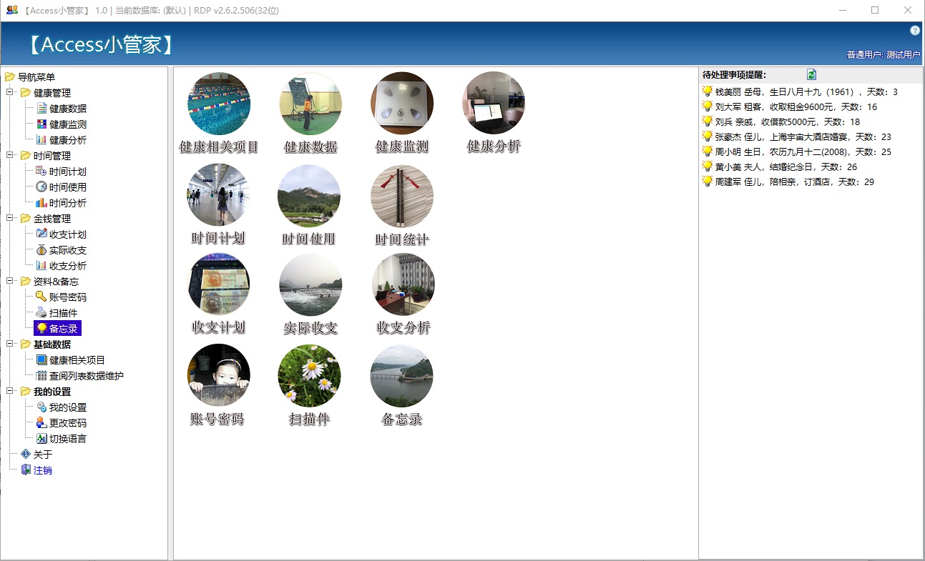Open the 扫描件 daisy flower icon
The width and height of the screenshot is (925, 561).
click(310, 376)
